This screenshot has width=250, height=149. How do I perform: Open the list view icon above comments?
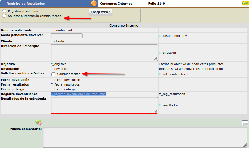click(245, 123)
